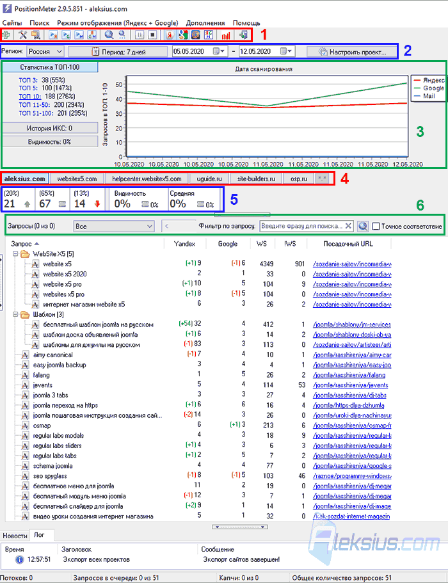448x583 pixels.
Task: Open the Все queries filter dropdown
Action: click(x=114, y=226)
